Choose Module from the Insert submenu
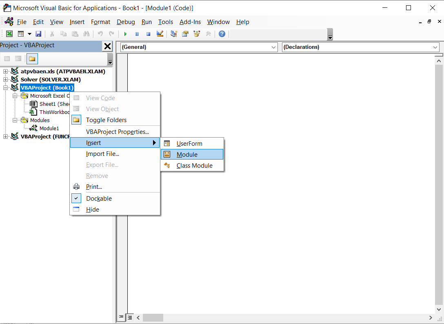 coord(187,154)
